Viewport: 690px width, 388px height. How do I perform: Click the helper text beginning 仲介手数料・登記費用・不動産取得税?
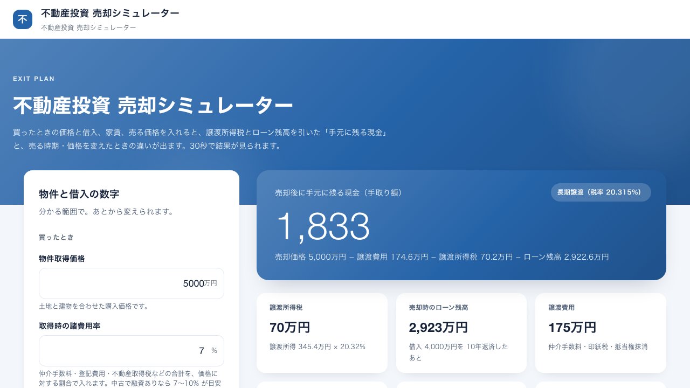pos(129,378)
